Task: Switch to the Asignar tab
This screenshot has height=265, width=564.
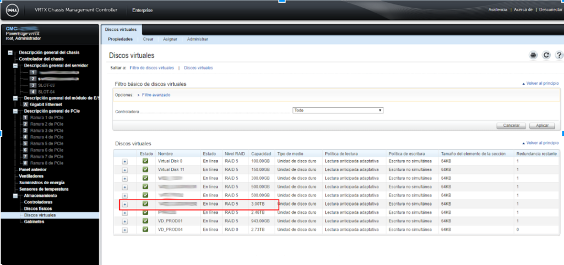Action: (x=170, y=40)
